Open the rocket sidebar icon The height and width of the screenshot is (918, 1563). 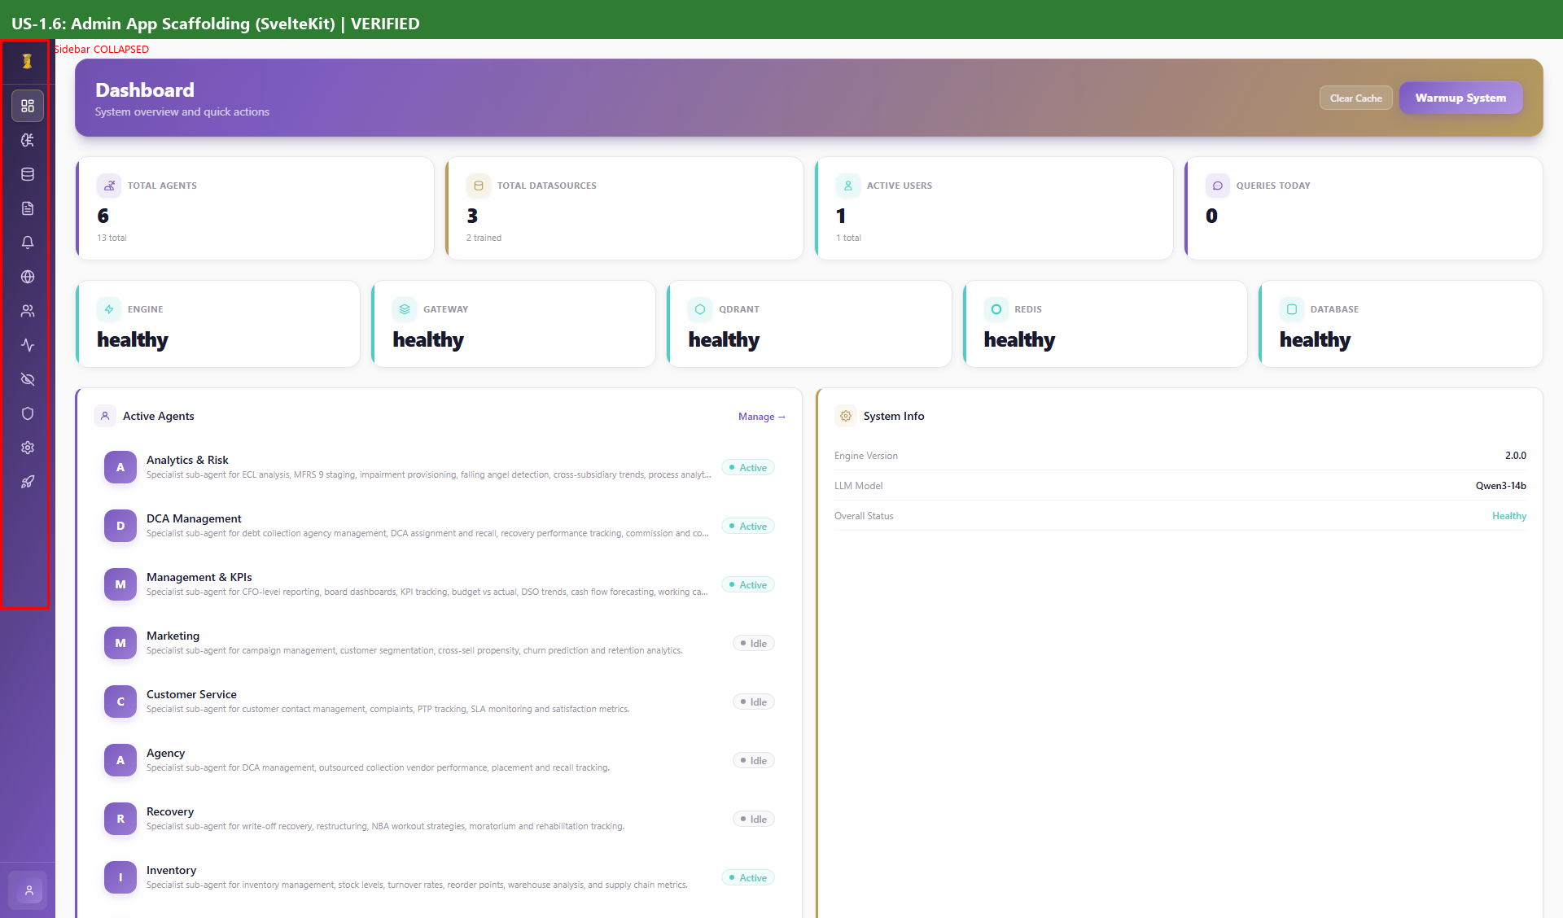[28, 482]
